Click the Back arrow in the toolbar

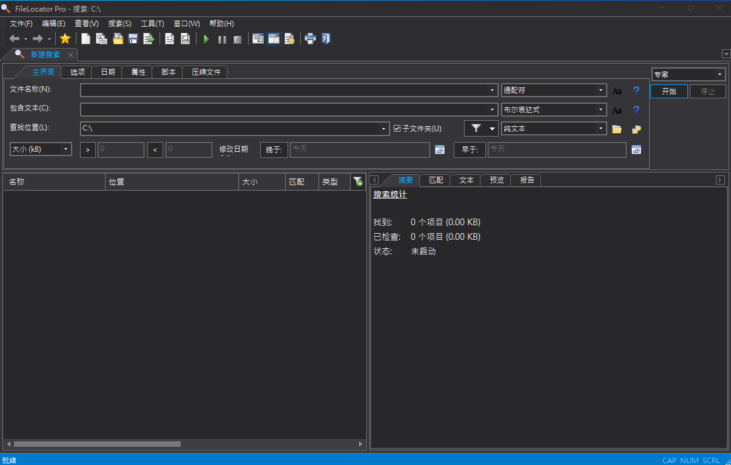[15, 39]
